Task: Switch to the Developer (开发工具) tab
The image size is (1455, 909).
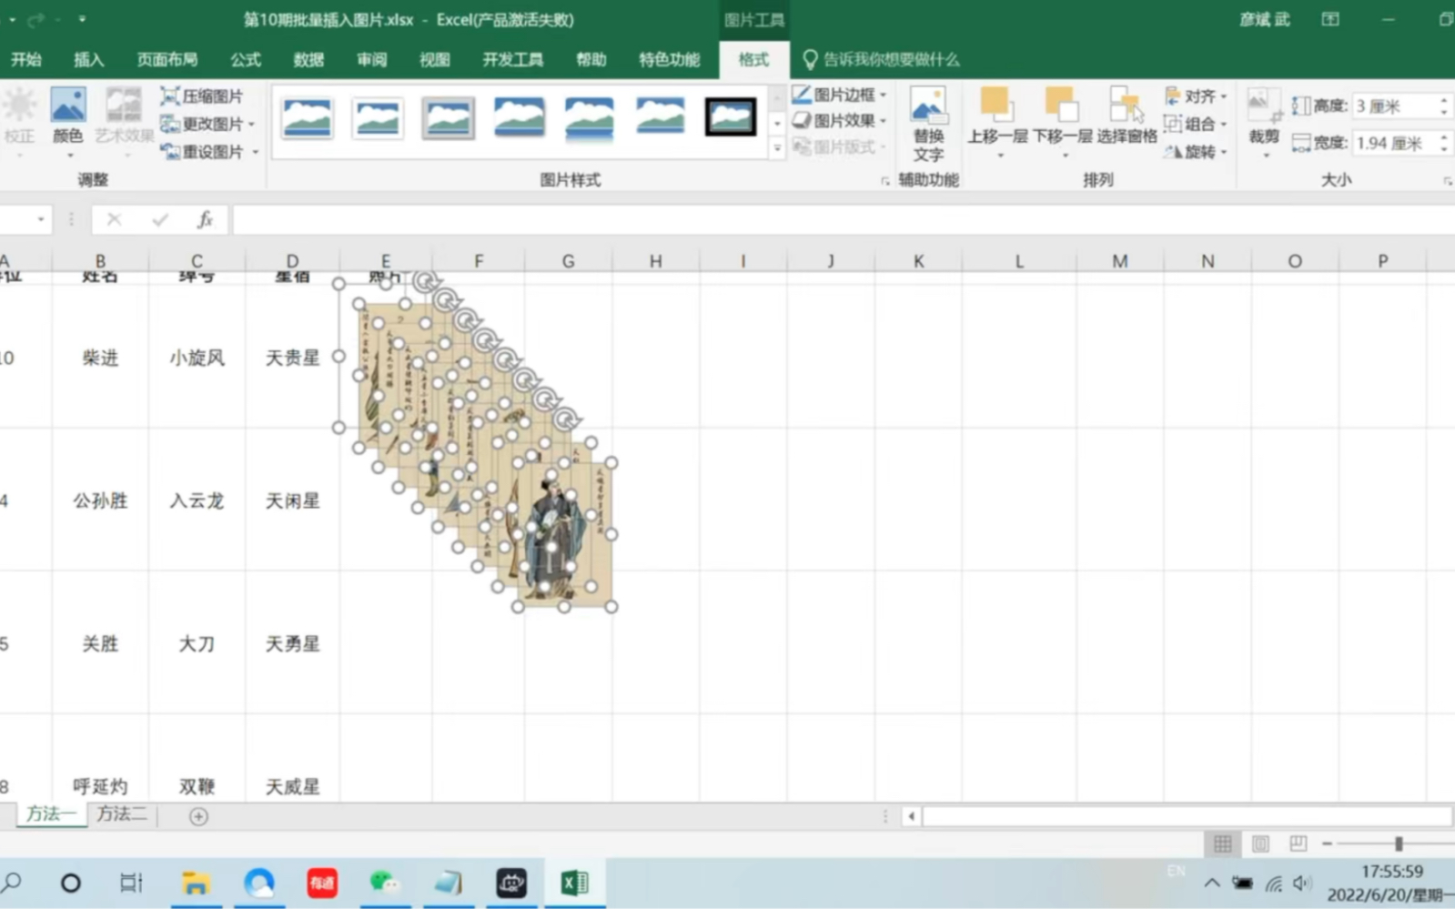Action: coord(512,60)
